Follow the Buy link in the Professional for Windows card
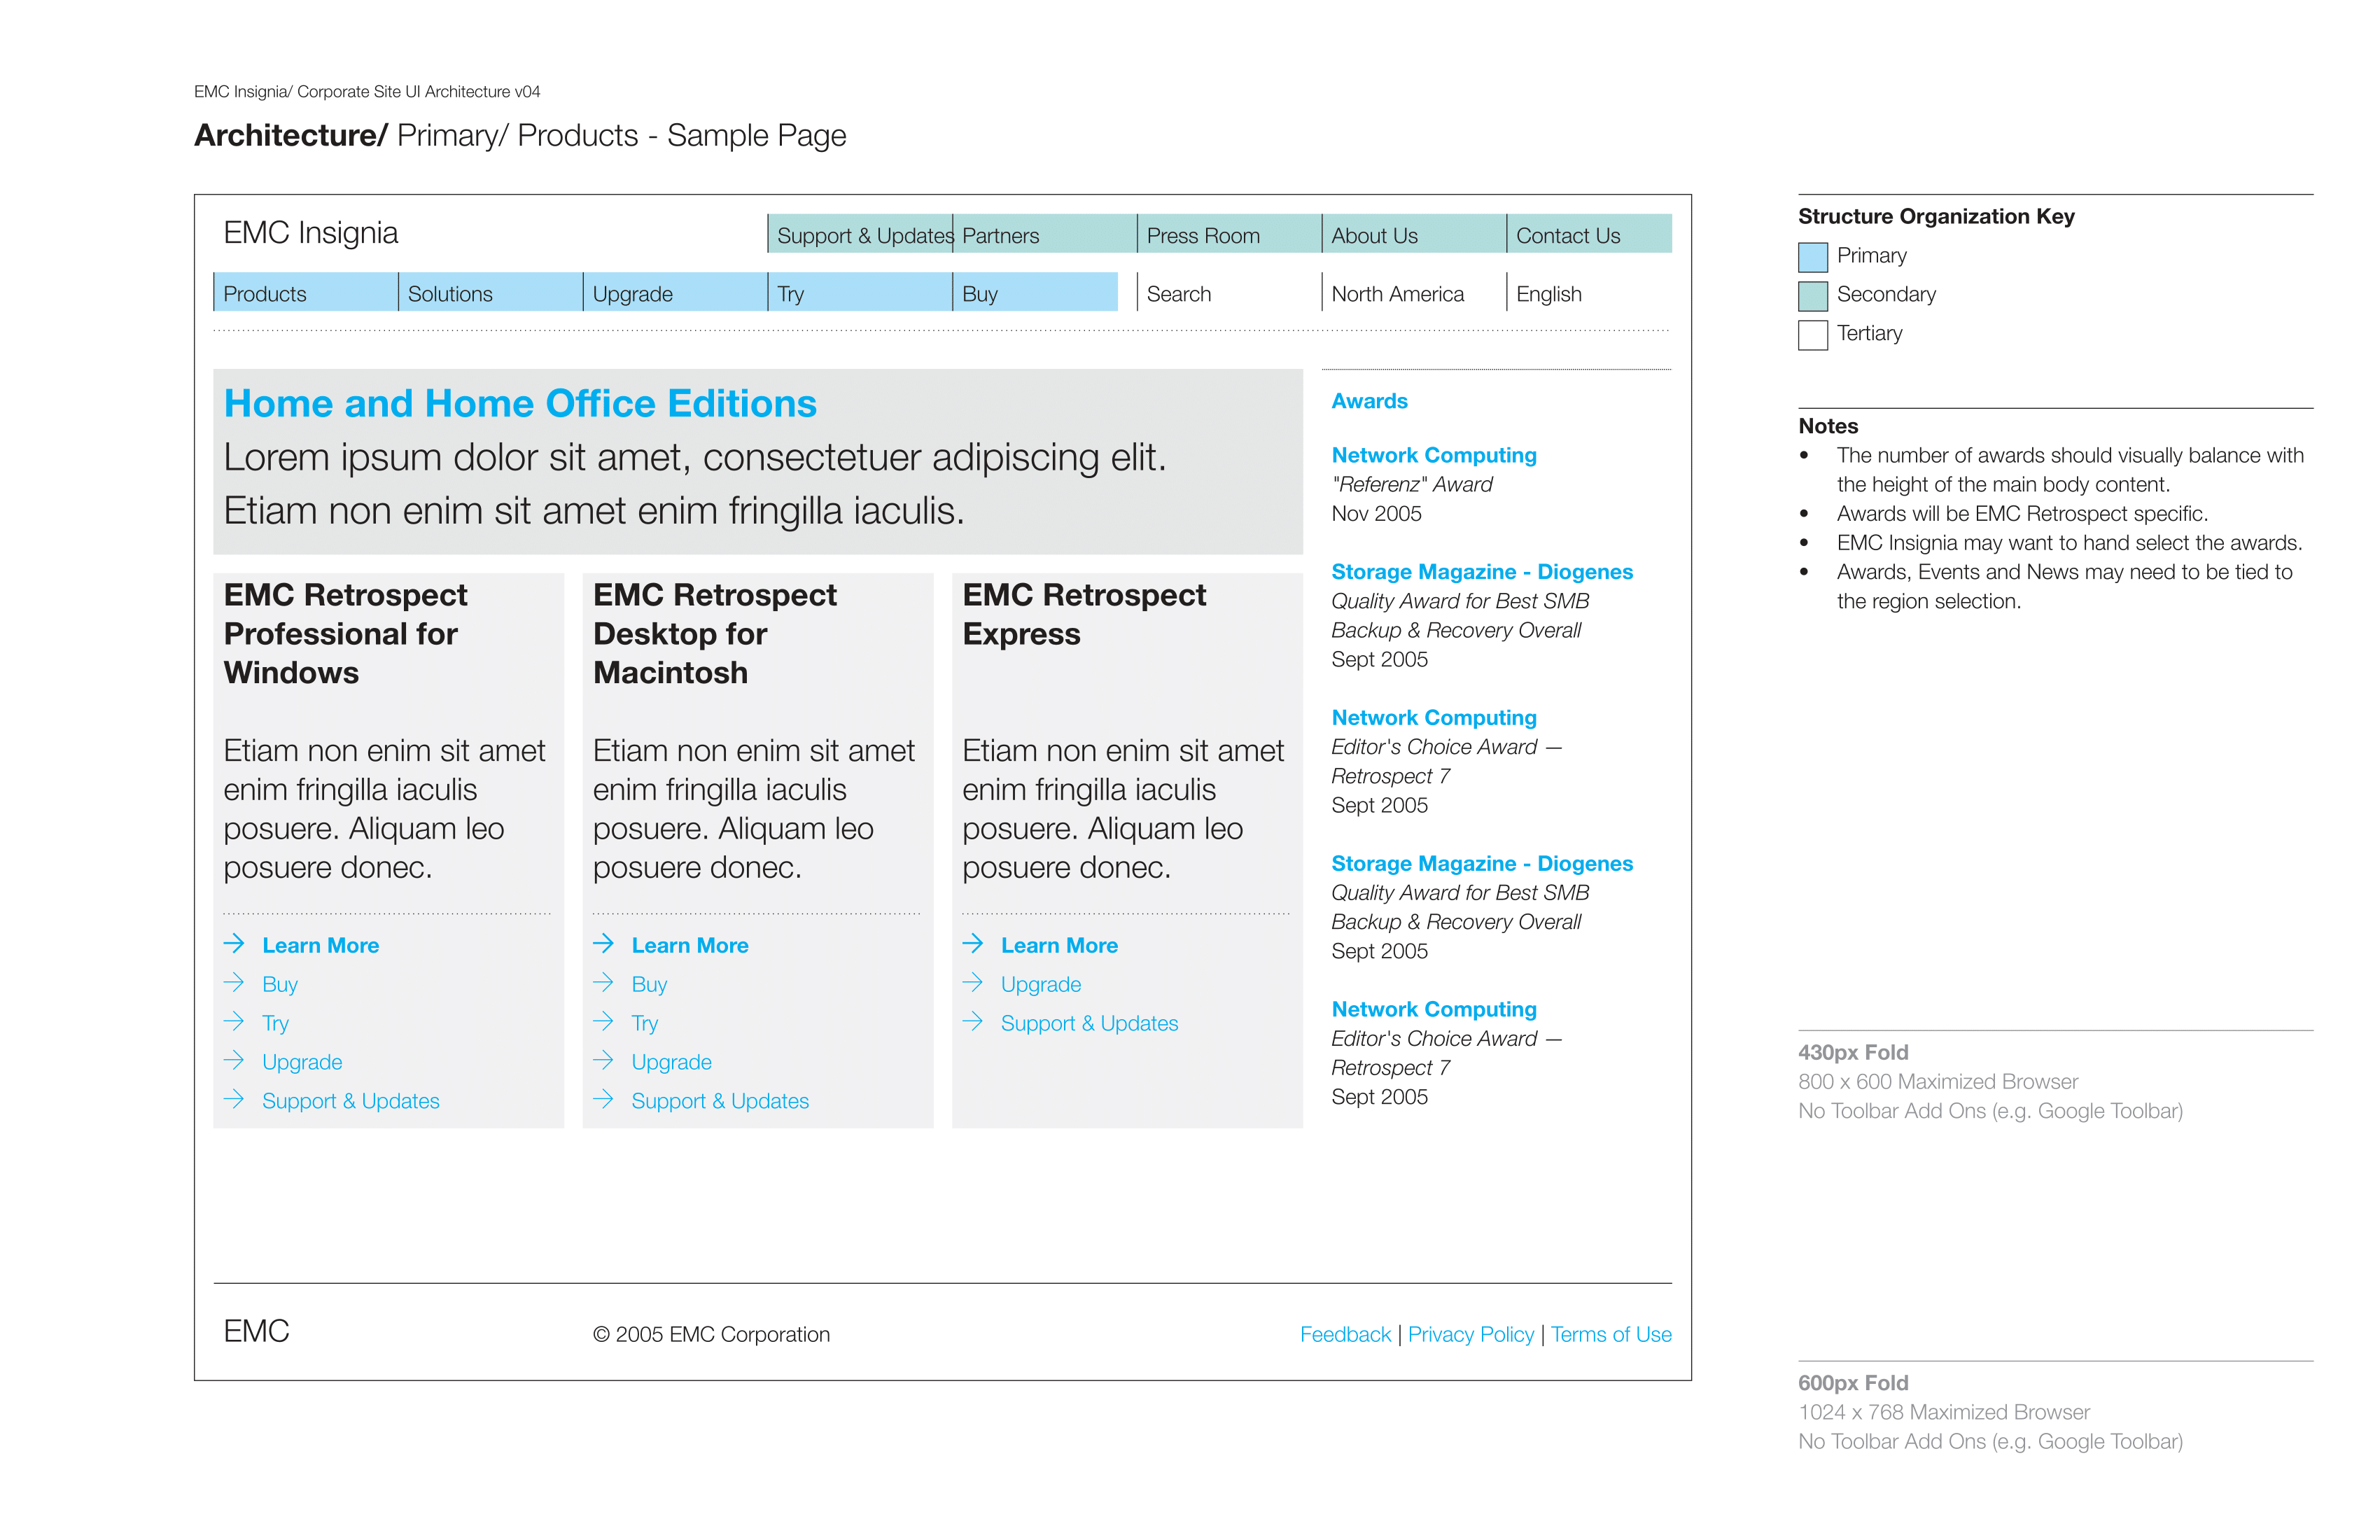Image resolution: width=2380 pixels, height=1540 pixels. click(x=280, y=984)
